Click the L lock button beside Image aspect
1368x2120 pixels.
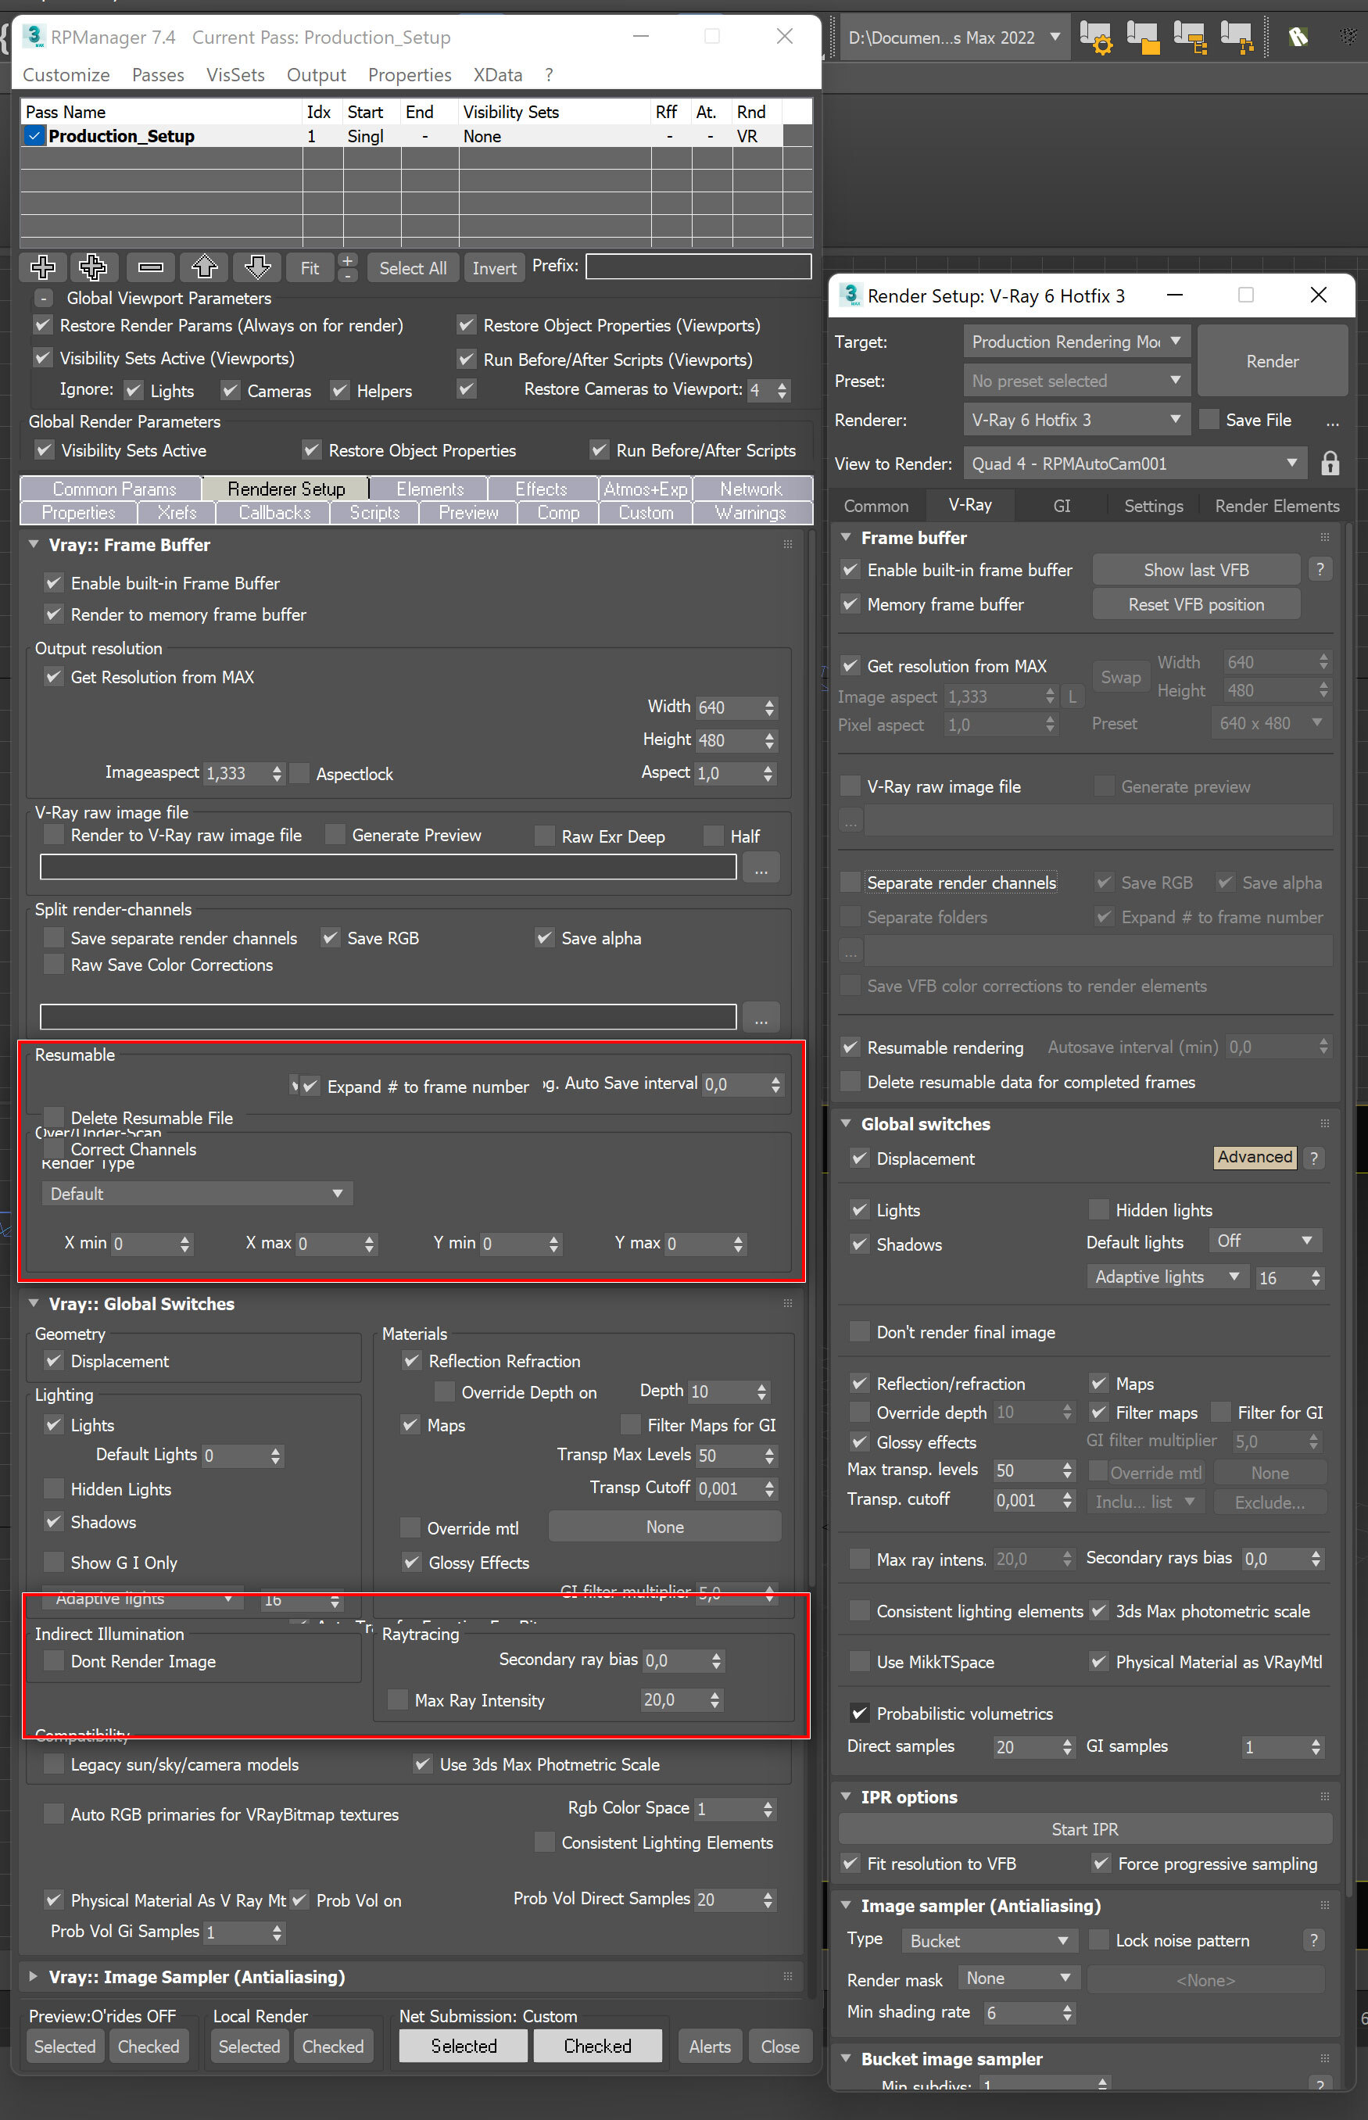(x=1073, y=697)
